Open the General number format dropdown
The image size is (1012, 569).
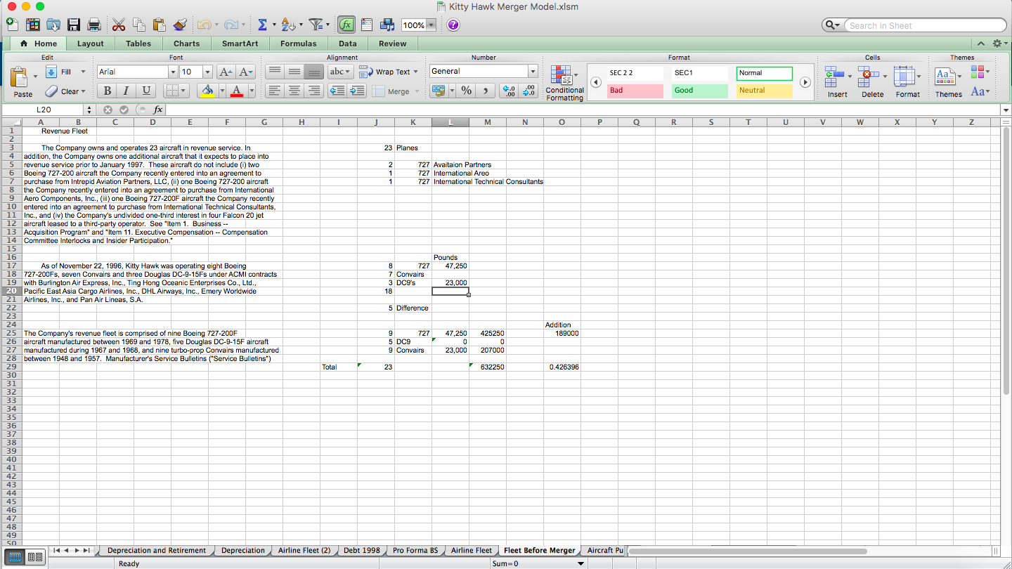531,71
